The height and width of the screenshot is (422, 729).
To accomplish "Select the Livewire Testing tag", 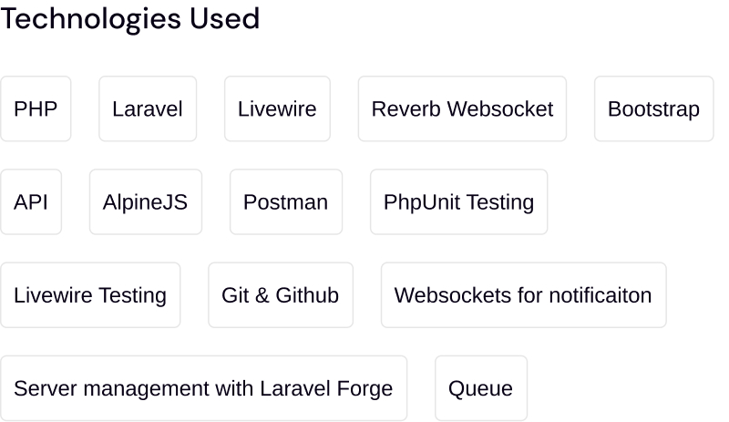I will tap(90, 295).
